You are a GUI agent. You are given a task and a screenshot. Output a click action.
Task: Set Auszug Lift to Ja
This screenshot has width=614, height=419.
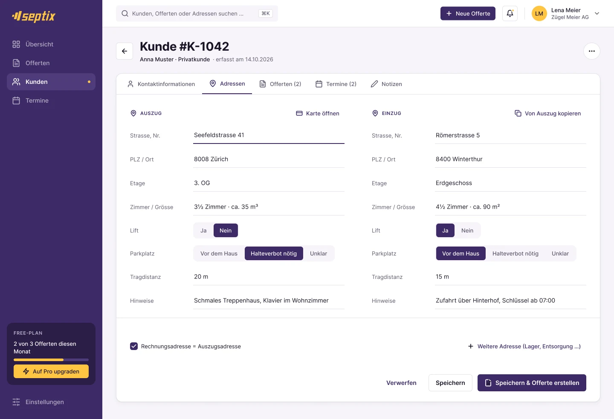[x=203, y=230]
